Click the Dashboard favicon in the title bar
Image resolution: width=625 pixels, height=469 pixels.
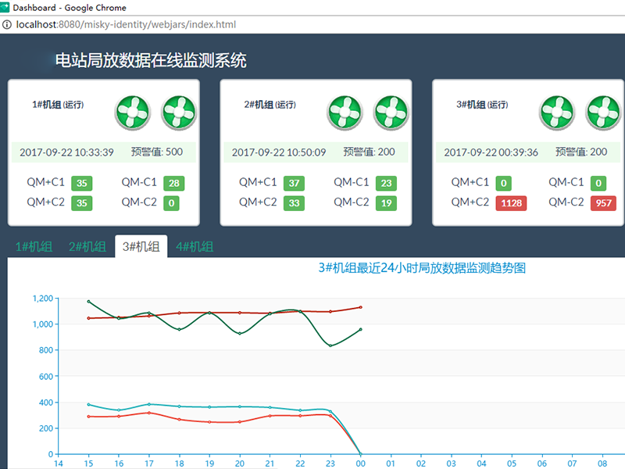[x=6, y=8]
